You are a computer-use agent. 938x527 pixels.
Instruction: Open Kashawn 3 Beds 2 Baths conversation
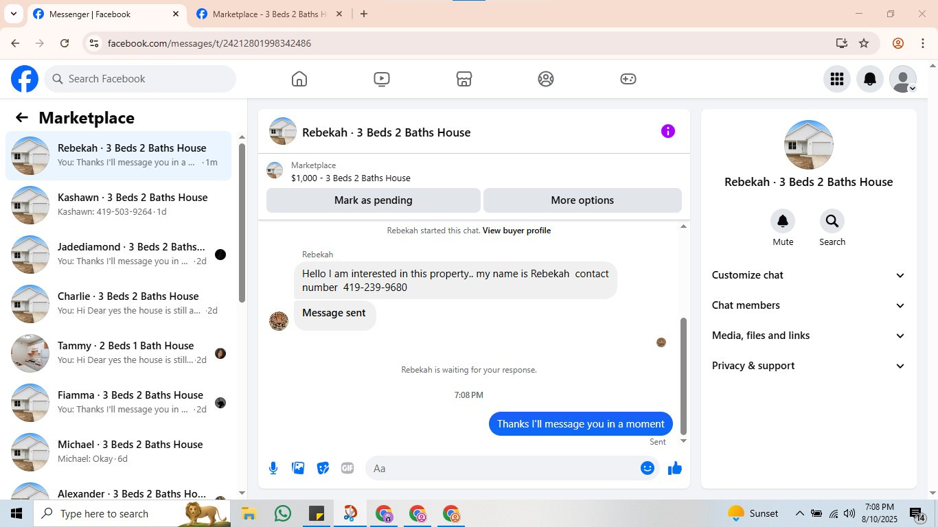click(x=119, y=204)
